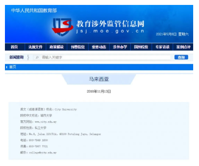
Task: Click the blue 查询 search button
Action: pos(181,57)
